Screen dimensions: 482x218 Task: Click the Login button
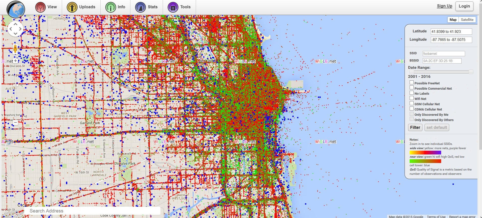[464, 6]
